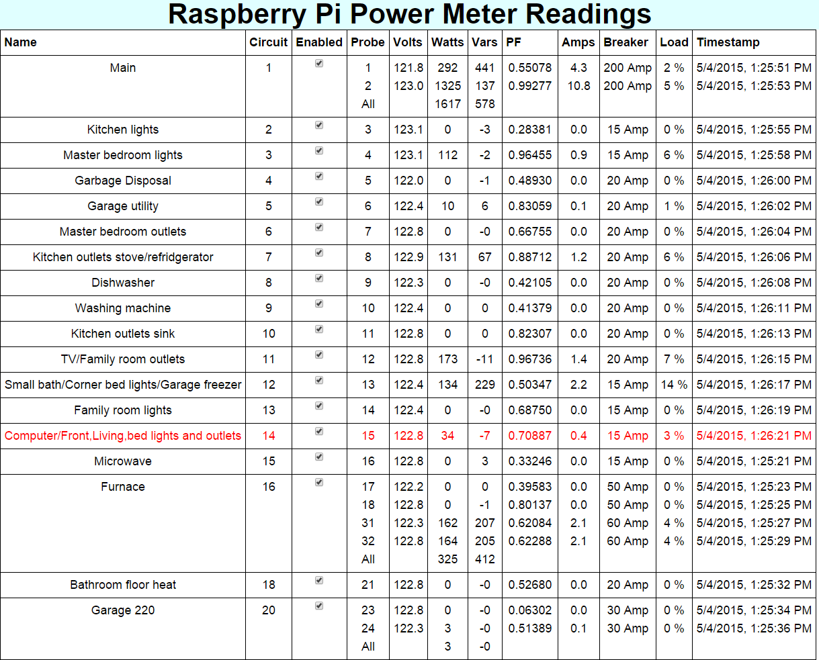The width and height of the screenshot is (819, 660).
Task: Toggle Enabled for Kitchen outlets stove/refridgerator
Action: pos(319,253)
